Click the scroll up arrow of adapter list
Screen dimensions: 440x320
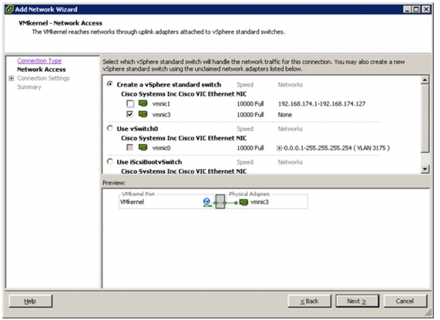[425, 80]
